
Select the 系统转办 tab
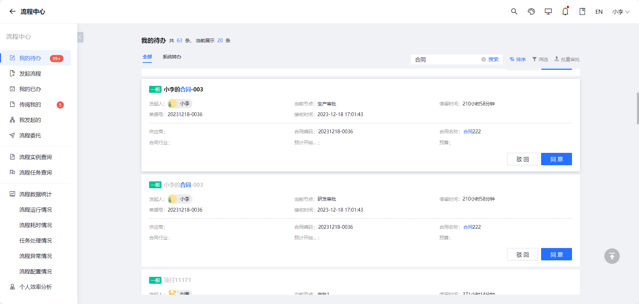click(x=172, y=57)
